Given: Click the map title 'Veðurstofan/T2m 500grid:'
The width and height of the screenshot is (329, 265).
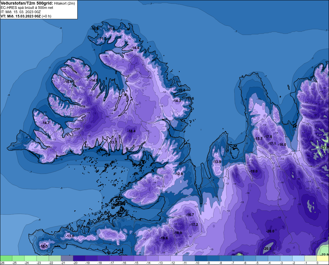Looking at the screenshot, I should 27,3.
